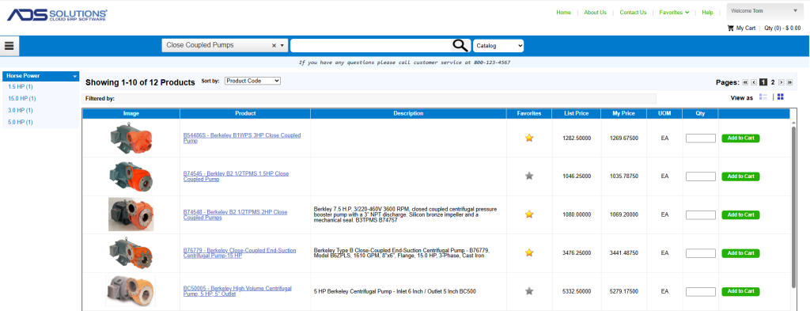Image resolution: width=810 pixels, height=311 pixels.
Task: Open BC50005 High Volume Centrifugal Pump link
Action: point(237,291)
